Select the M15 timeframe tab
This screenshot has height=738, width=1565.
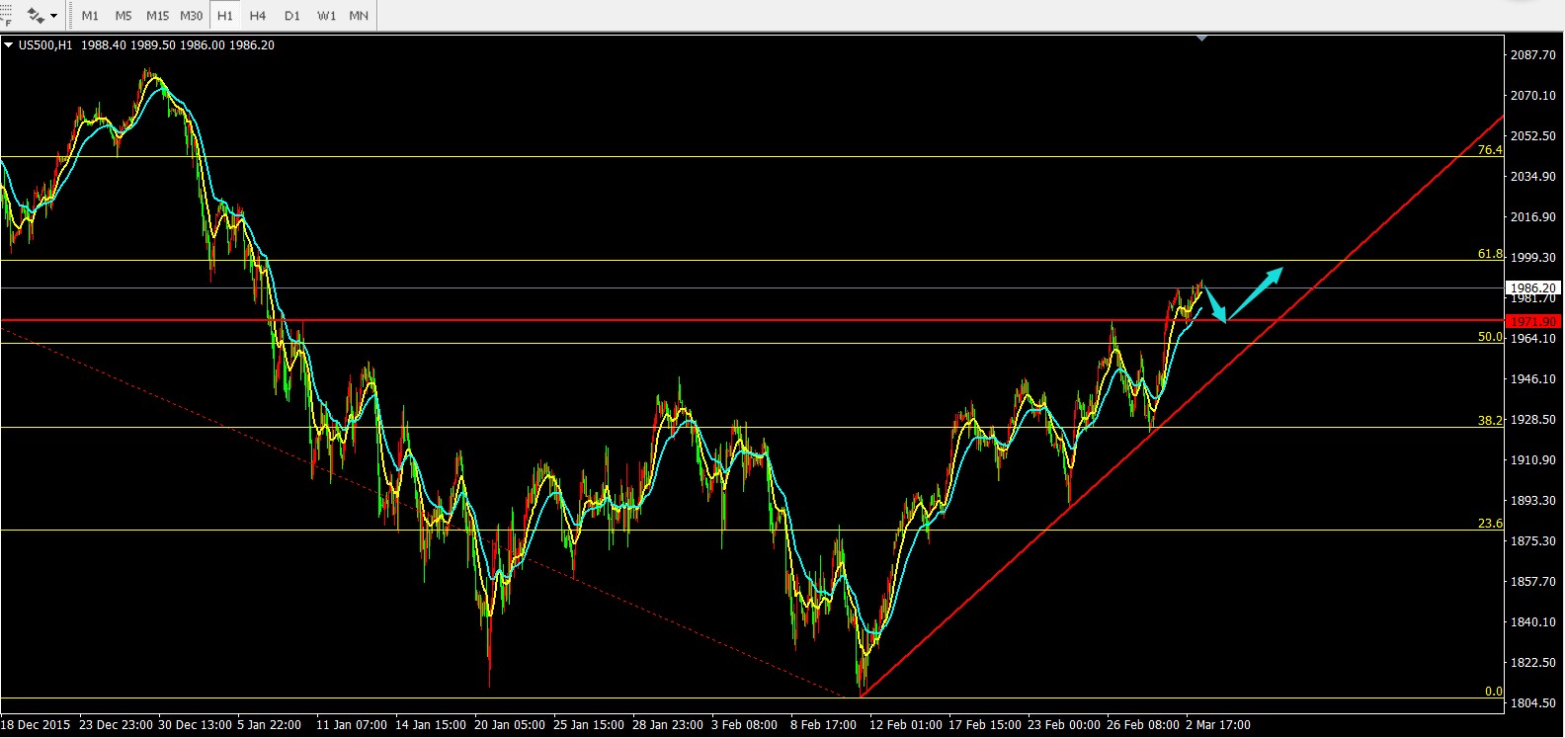tap(157, 16)
